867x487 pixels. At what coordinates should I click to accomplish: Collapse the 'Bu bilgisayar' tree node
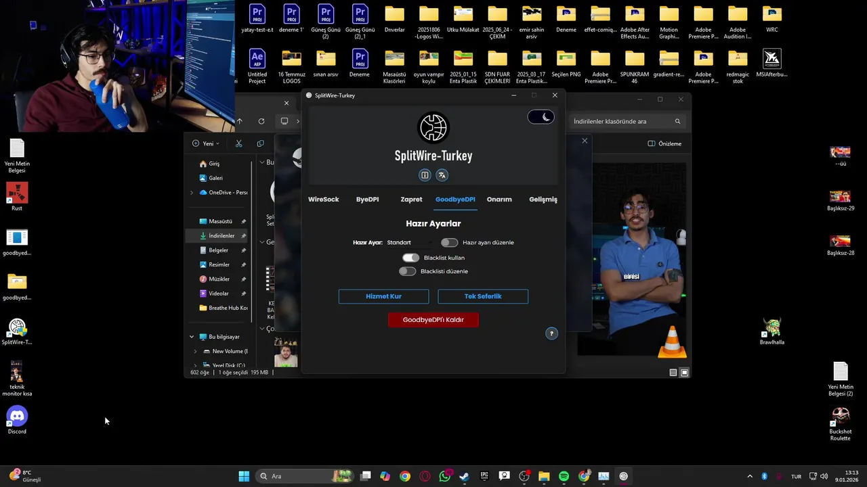tap(192, 337)
